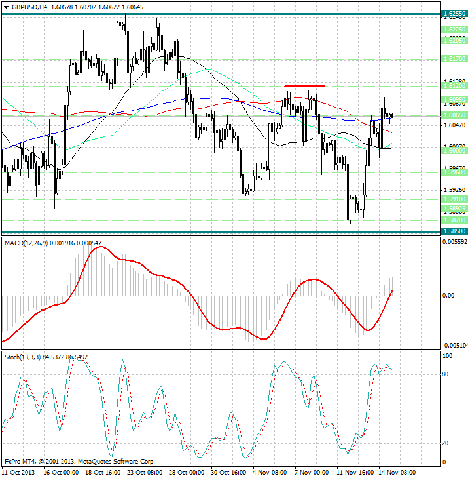Select the MACD scale value -0.005104

(455, 346)
